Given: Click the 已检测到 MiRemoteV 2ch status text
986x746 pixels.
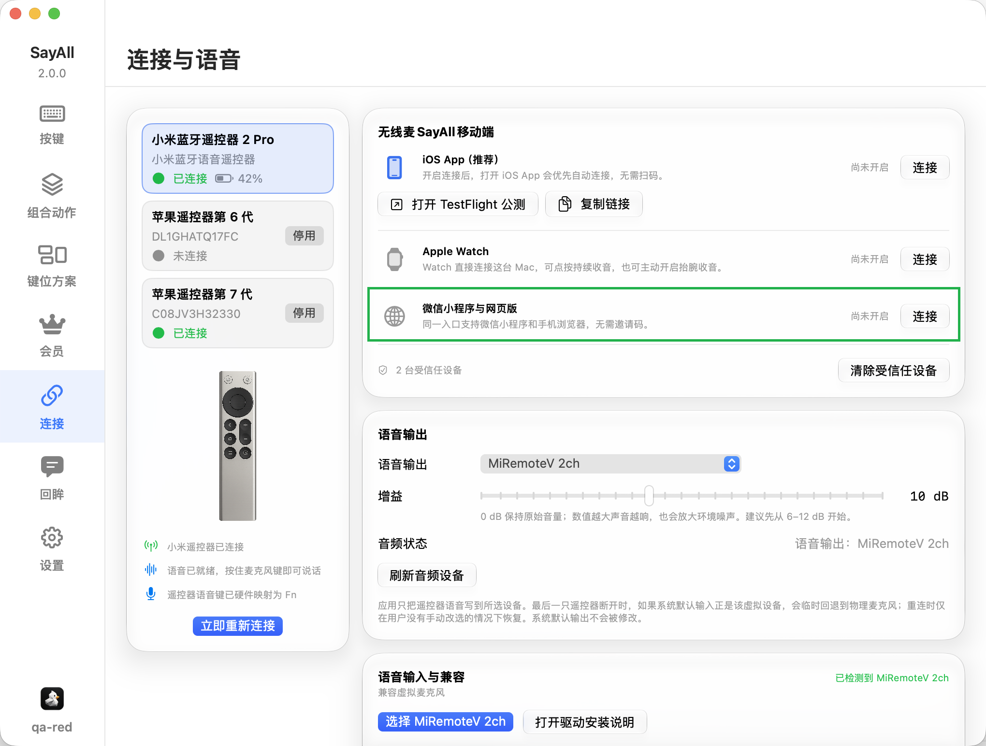Looking at the screenshot, I should click(x=892, y=678).
